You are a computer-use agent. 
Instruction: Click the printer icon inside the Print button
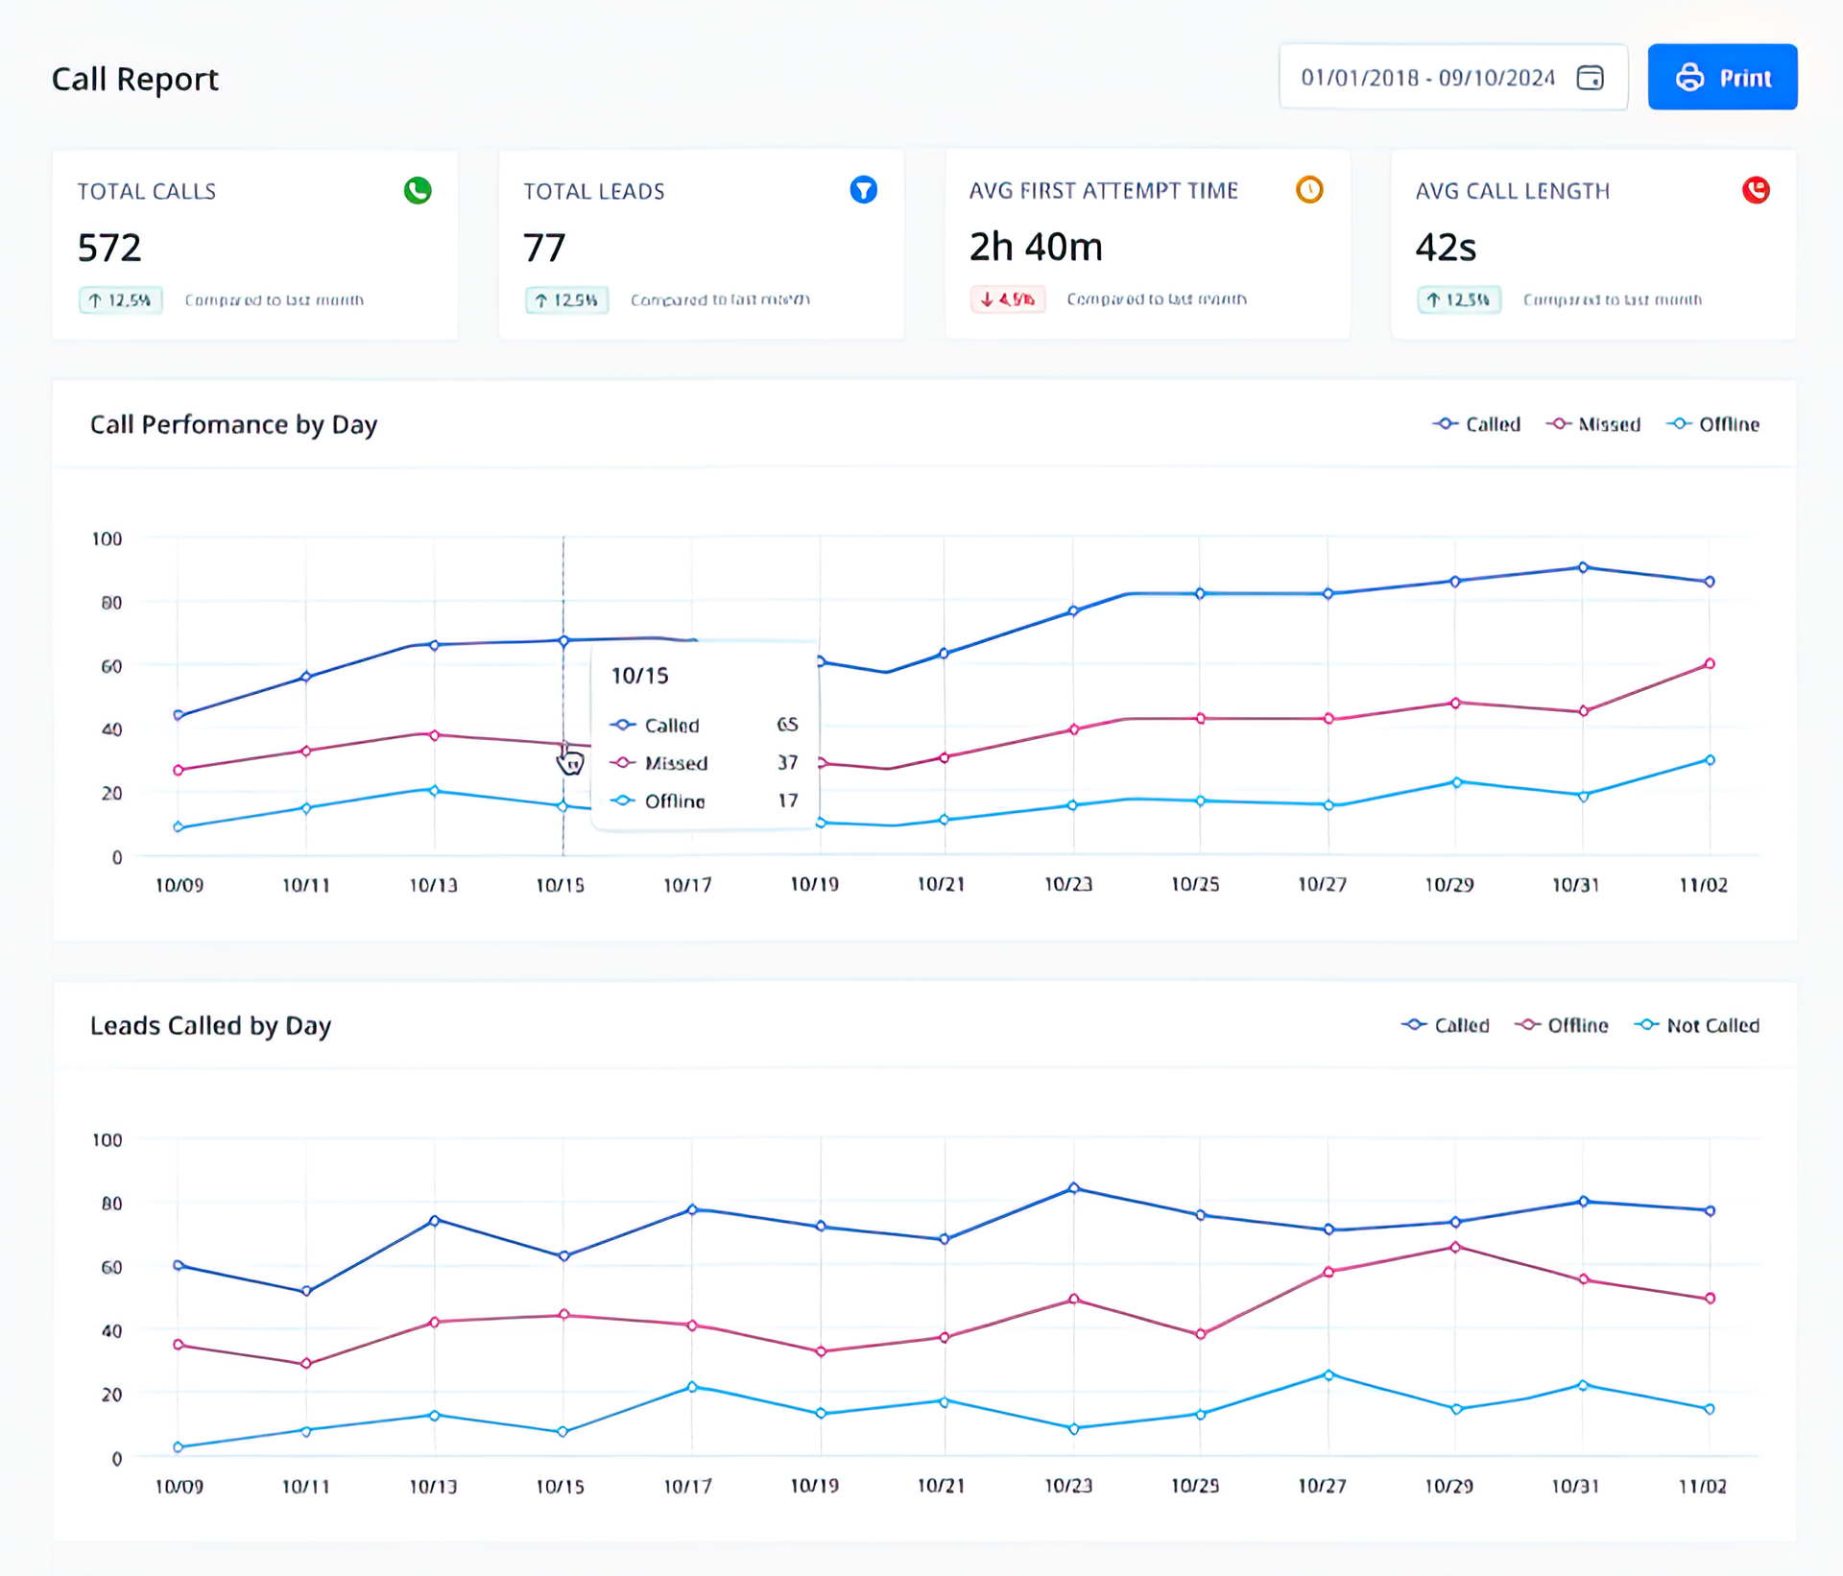tap(1689, 77)
